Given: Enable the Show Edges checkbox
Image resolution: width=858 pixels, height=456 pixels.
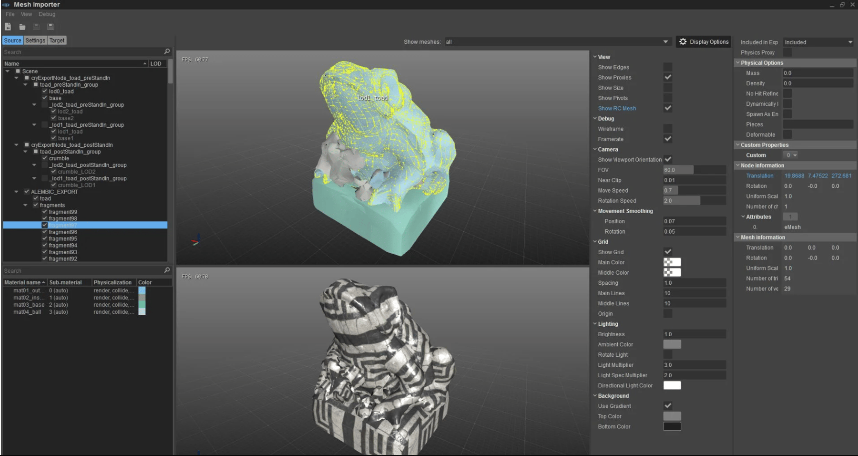Looking at the screenshot, I should [x=668, y=67].
